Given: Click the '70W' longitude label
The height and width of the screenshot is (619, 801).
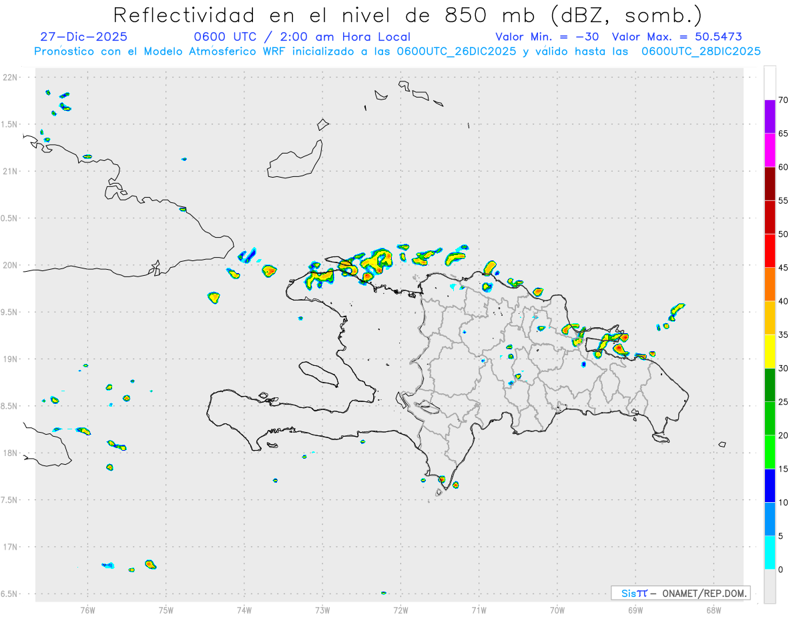Looking at the screenshot, I should tap(557, 610).
